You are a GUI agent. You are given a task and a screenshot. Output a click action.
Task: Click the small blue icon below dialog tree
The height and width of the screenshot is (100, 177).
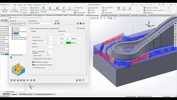(x=11, y=57)
